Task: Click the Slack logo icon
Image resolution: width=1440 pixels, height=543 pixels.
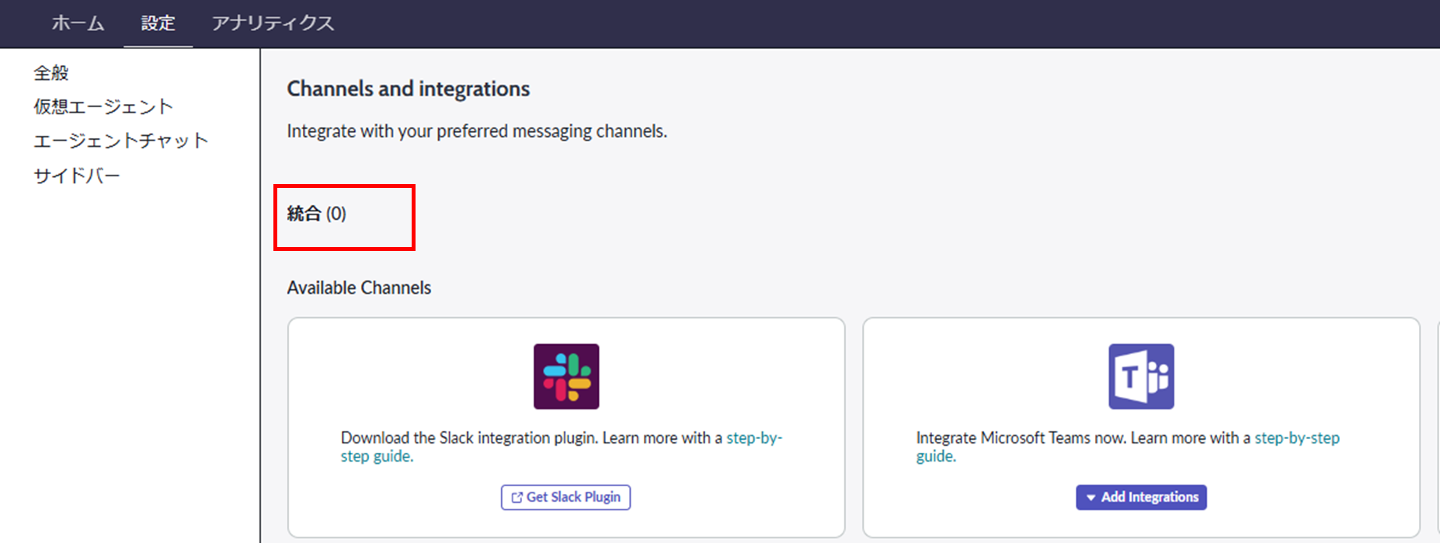Action: pyautogui.click(x=566, y=377)
